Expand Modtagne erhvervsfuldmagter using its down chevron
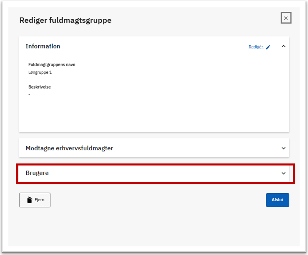Viewport: 308px width, 255px height. click(x=283, y=148)
